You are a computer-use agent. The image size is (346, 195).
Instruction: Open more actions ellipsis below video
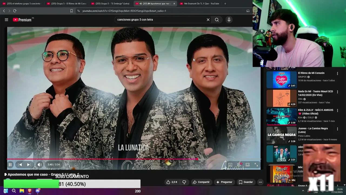260,182
